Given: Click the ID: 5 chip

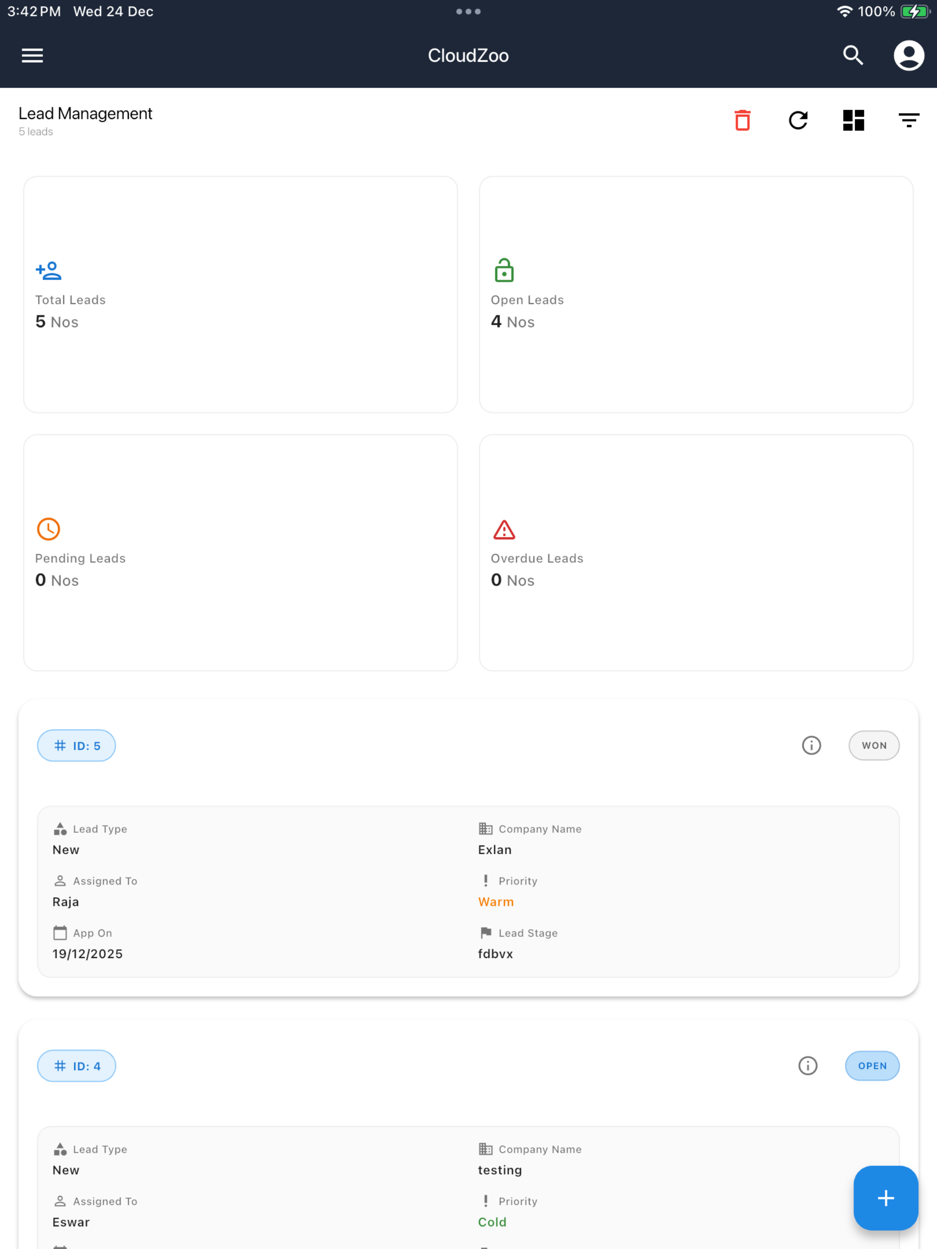Looking at the screenshot, I should (x=76, y=745).
